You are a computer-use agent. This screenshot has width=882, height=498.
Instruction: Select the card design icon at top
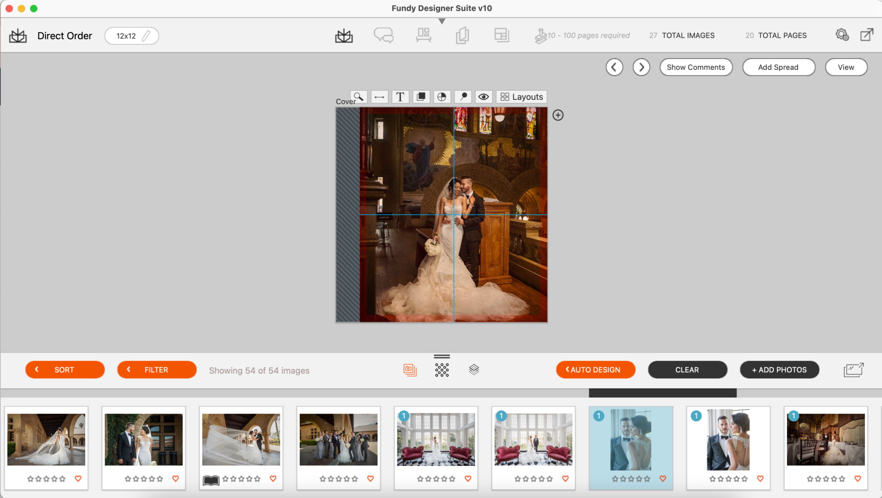click(502, 35)
